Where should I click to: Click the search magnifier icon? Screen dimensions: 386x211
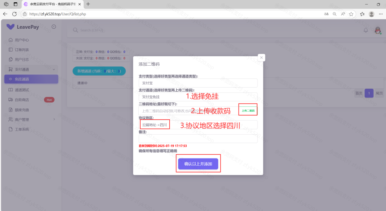[75, 30]
